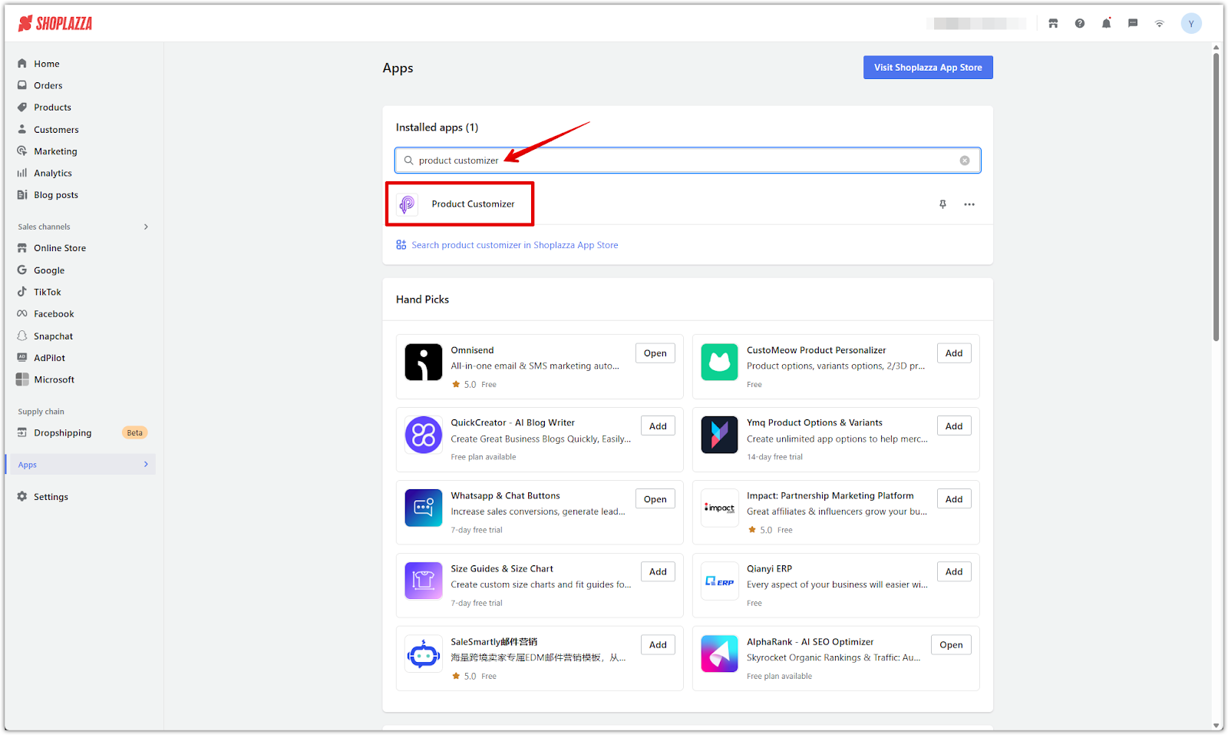The width and height of the screenshot is (1228, 735).
Task: Open Product Customizer more options menu
Action: click(x=969, y=204)
